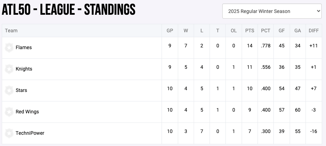The width and height of the screenshot is (326, 146).
Task: Sort standings by the PTS column header
Action: coord(250,31)
